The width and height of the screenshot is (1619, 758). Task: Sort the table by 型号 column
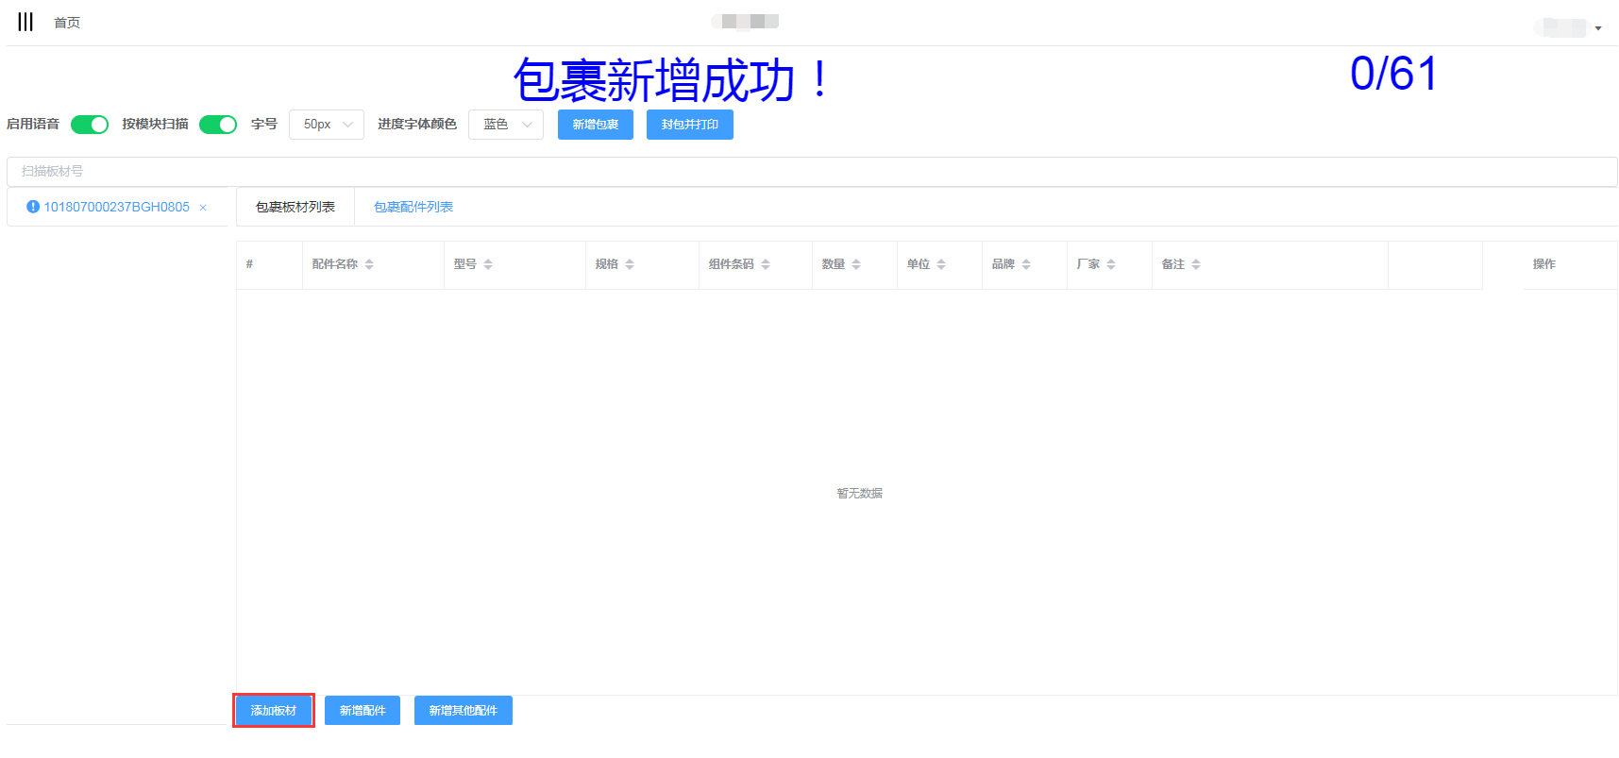point(488,264)
